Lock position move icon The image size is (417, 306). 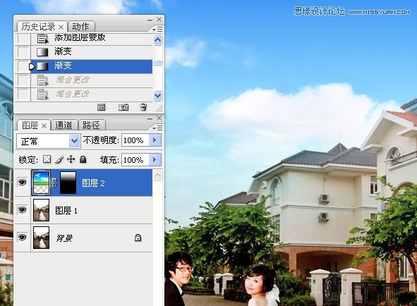coord(71,159)
